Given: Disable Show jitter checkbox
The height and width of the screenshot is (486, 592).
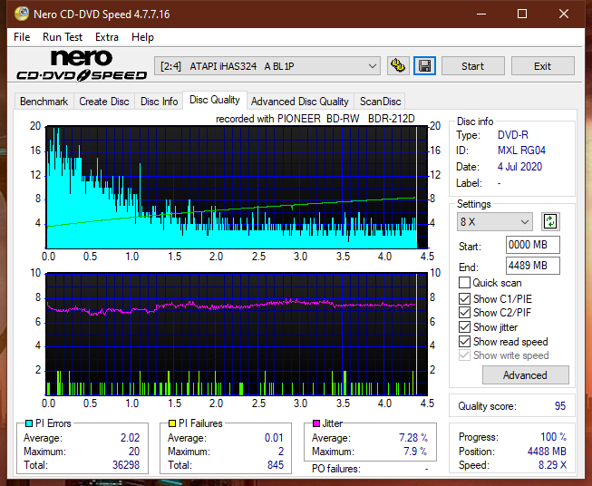Looking at the screenshot, I should 464,327.
